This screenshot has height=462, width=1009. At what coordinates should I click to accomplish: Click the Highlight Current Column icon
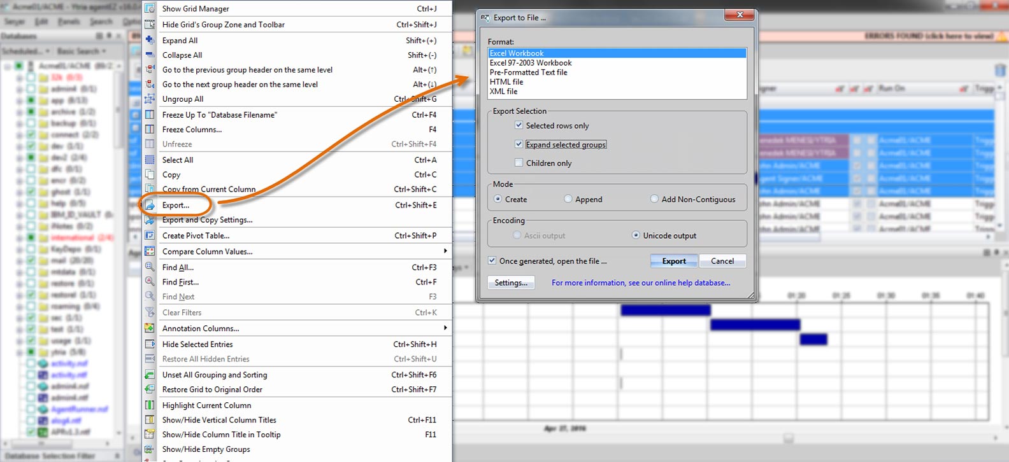(150, 405)
